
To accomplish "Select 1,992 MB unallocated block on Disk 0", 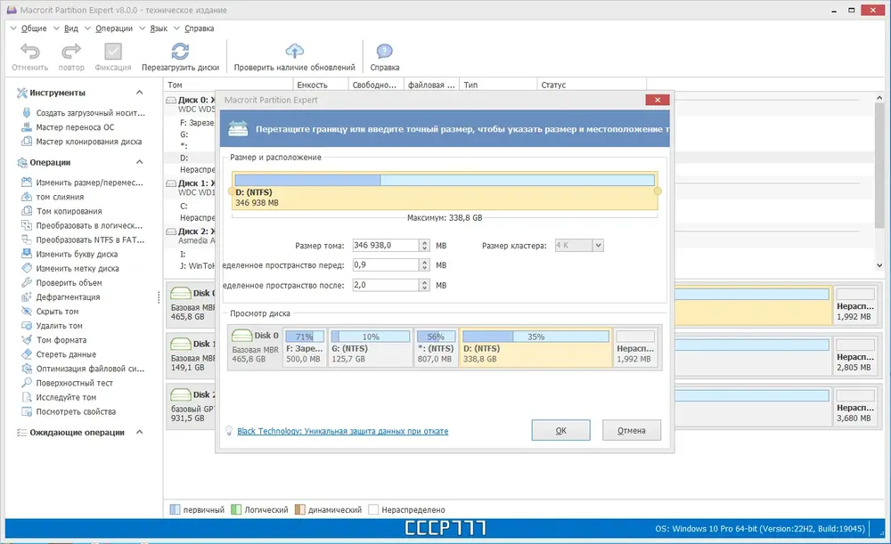I will tap(854, 305).
